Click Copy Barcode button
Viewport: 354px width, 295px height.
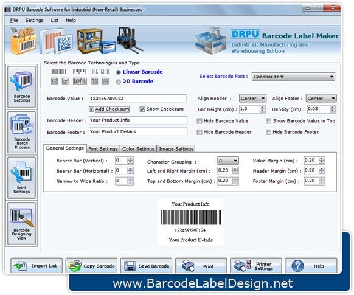(x=91, y=266)
